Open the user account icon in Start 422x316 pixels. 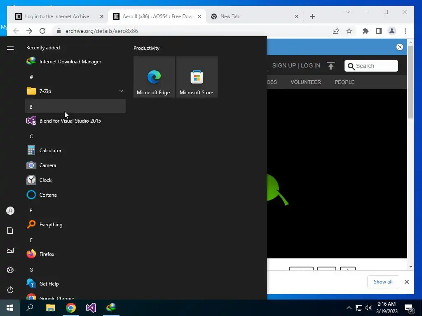click(10, 211)
